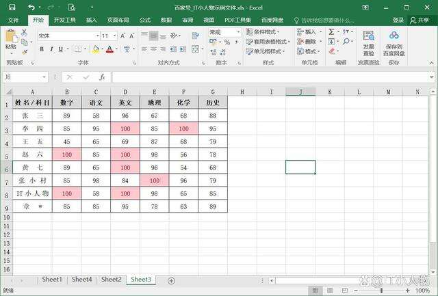Switch to the 数据 ribbon tab
This screenshot has width=438, height=296.
[166, 20]
